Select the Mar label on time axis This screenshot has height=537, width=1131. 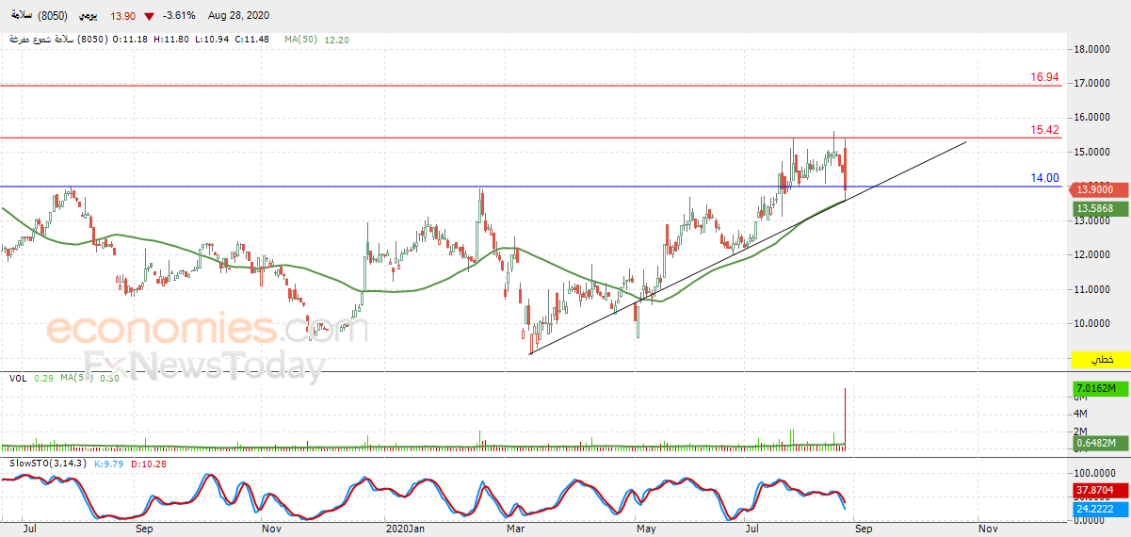coord(515,529)
